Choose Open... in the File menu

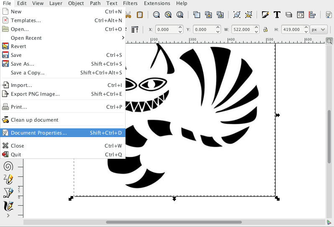[x=63, y=29]
